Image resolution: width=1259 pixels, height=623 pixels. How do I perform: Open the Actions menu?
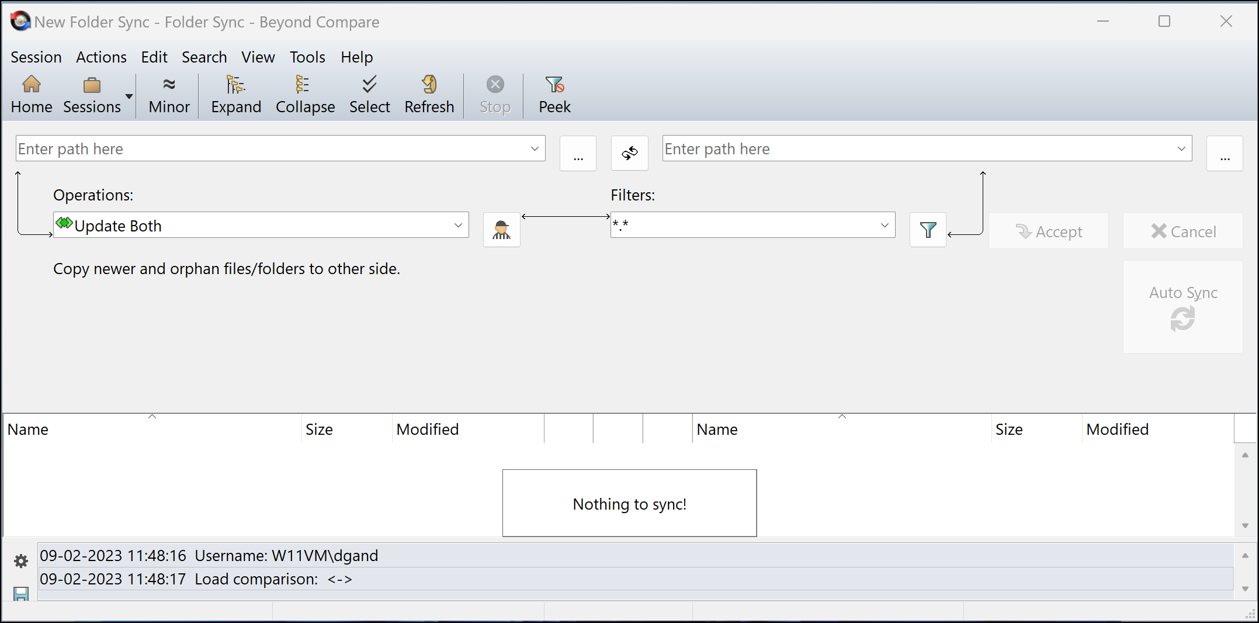click(101, 57)
